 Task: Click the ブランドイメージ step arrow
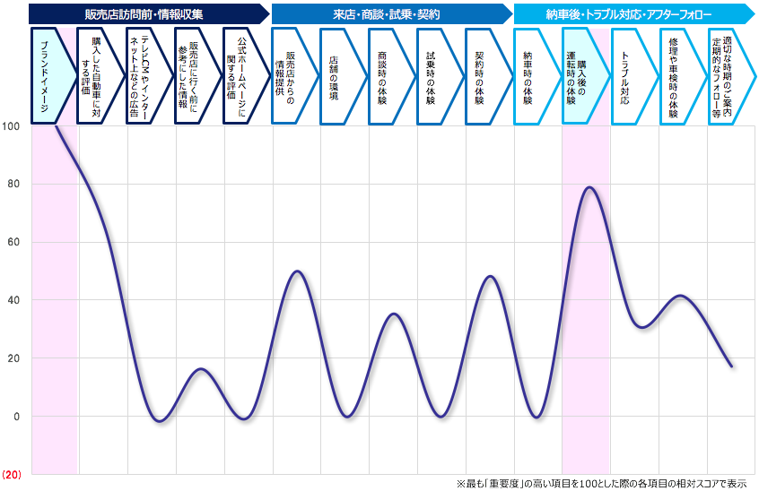click(50, 76)
